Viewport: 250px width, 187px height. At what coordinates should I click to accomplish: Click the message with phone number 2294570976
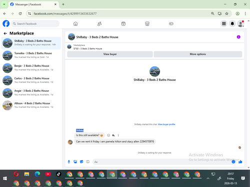point(115,142)
